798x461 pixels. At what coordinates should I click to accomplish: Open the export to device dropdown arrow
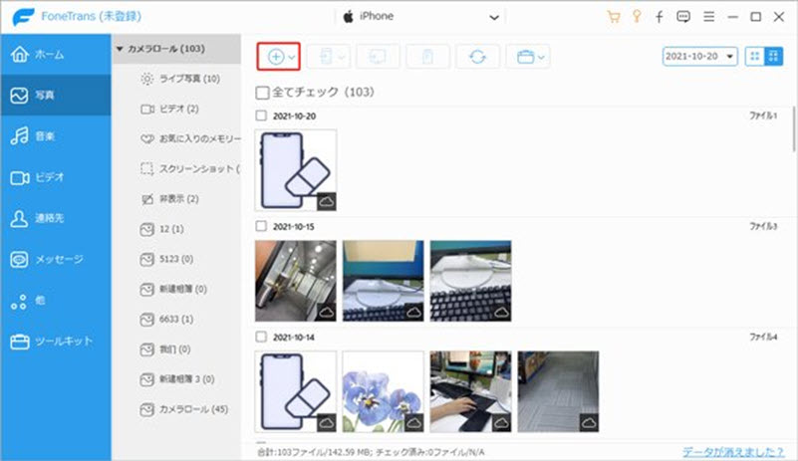(342, 57)
